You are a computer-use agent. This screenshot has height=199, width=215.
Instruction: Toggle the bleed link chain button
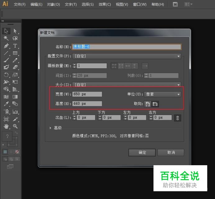178,118
